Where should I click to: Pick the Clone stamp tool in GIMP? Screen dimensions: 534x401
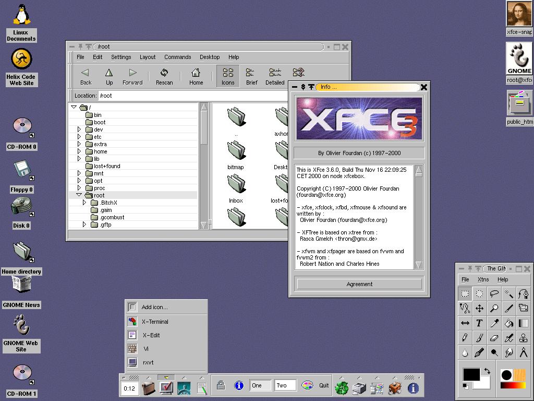(524, 338)
